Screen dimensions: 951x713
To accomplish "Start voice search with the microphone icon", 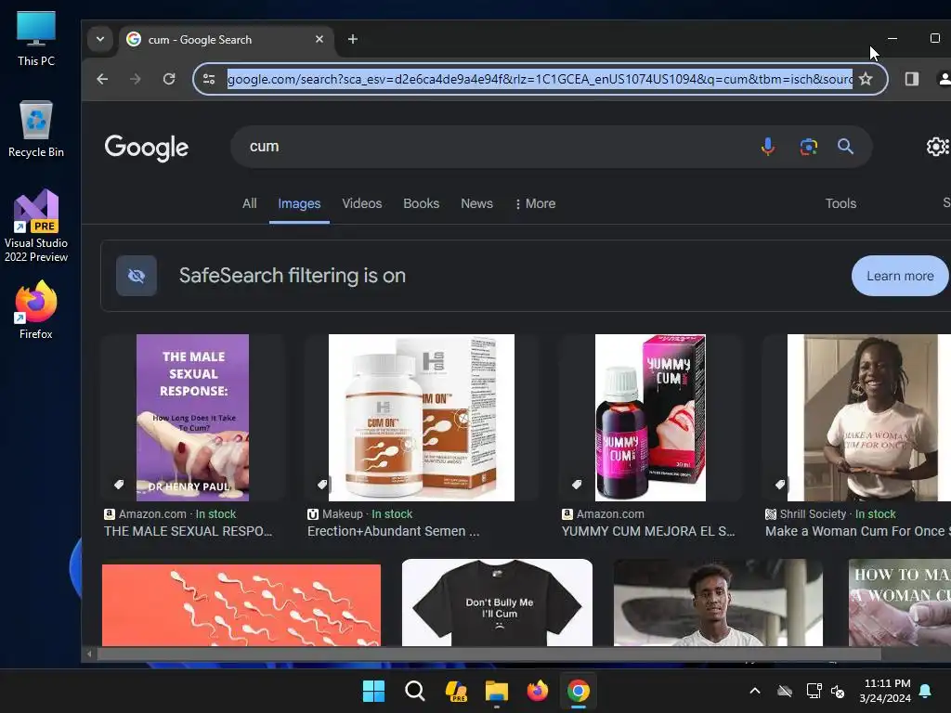I will click(x=768, y=147).
